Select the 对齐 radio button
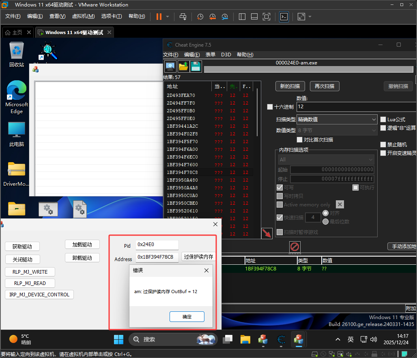 tap(325, 213)
